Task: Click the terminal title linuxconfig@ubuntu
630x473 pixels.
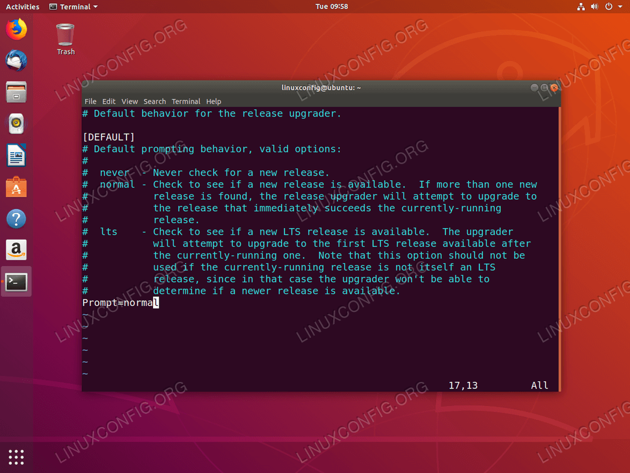Action: coord(321,87)
